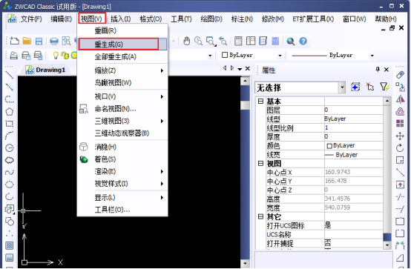411x269 pixels.
Task: Collapse the 其它 section
Action: tap(260, 216)
